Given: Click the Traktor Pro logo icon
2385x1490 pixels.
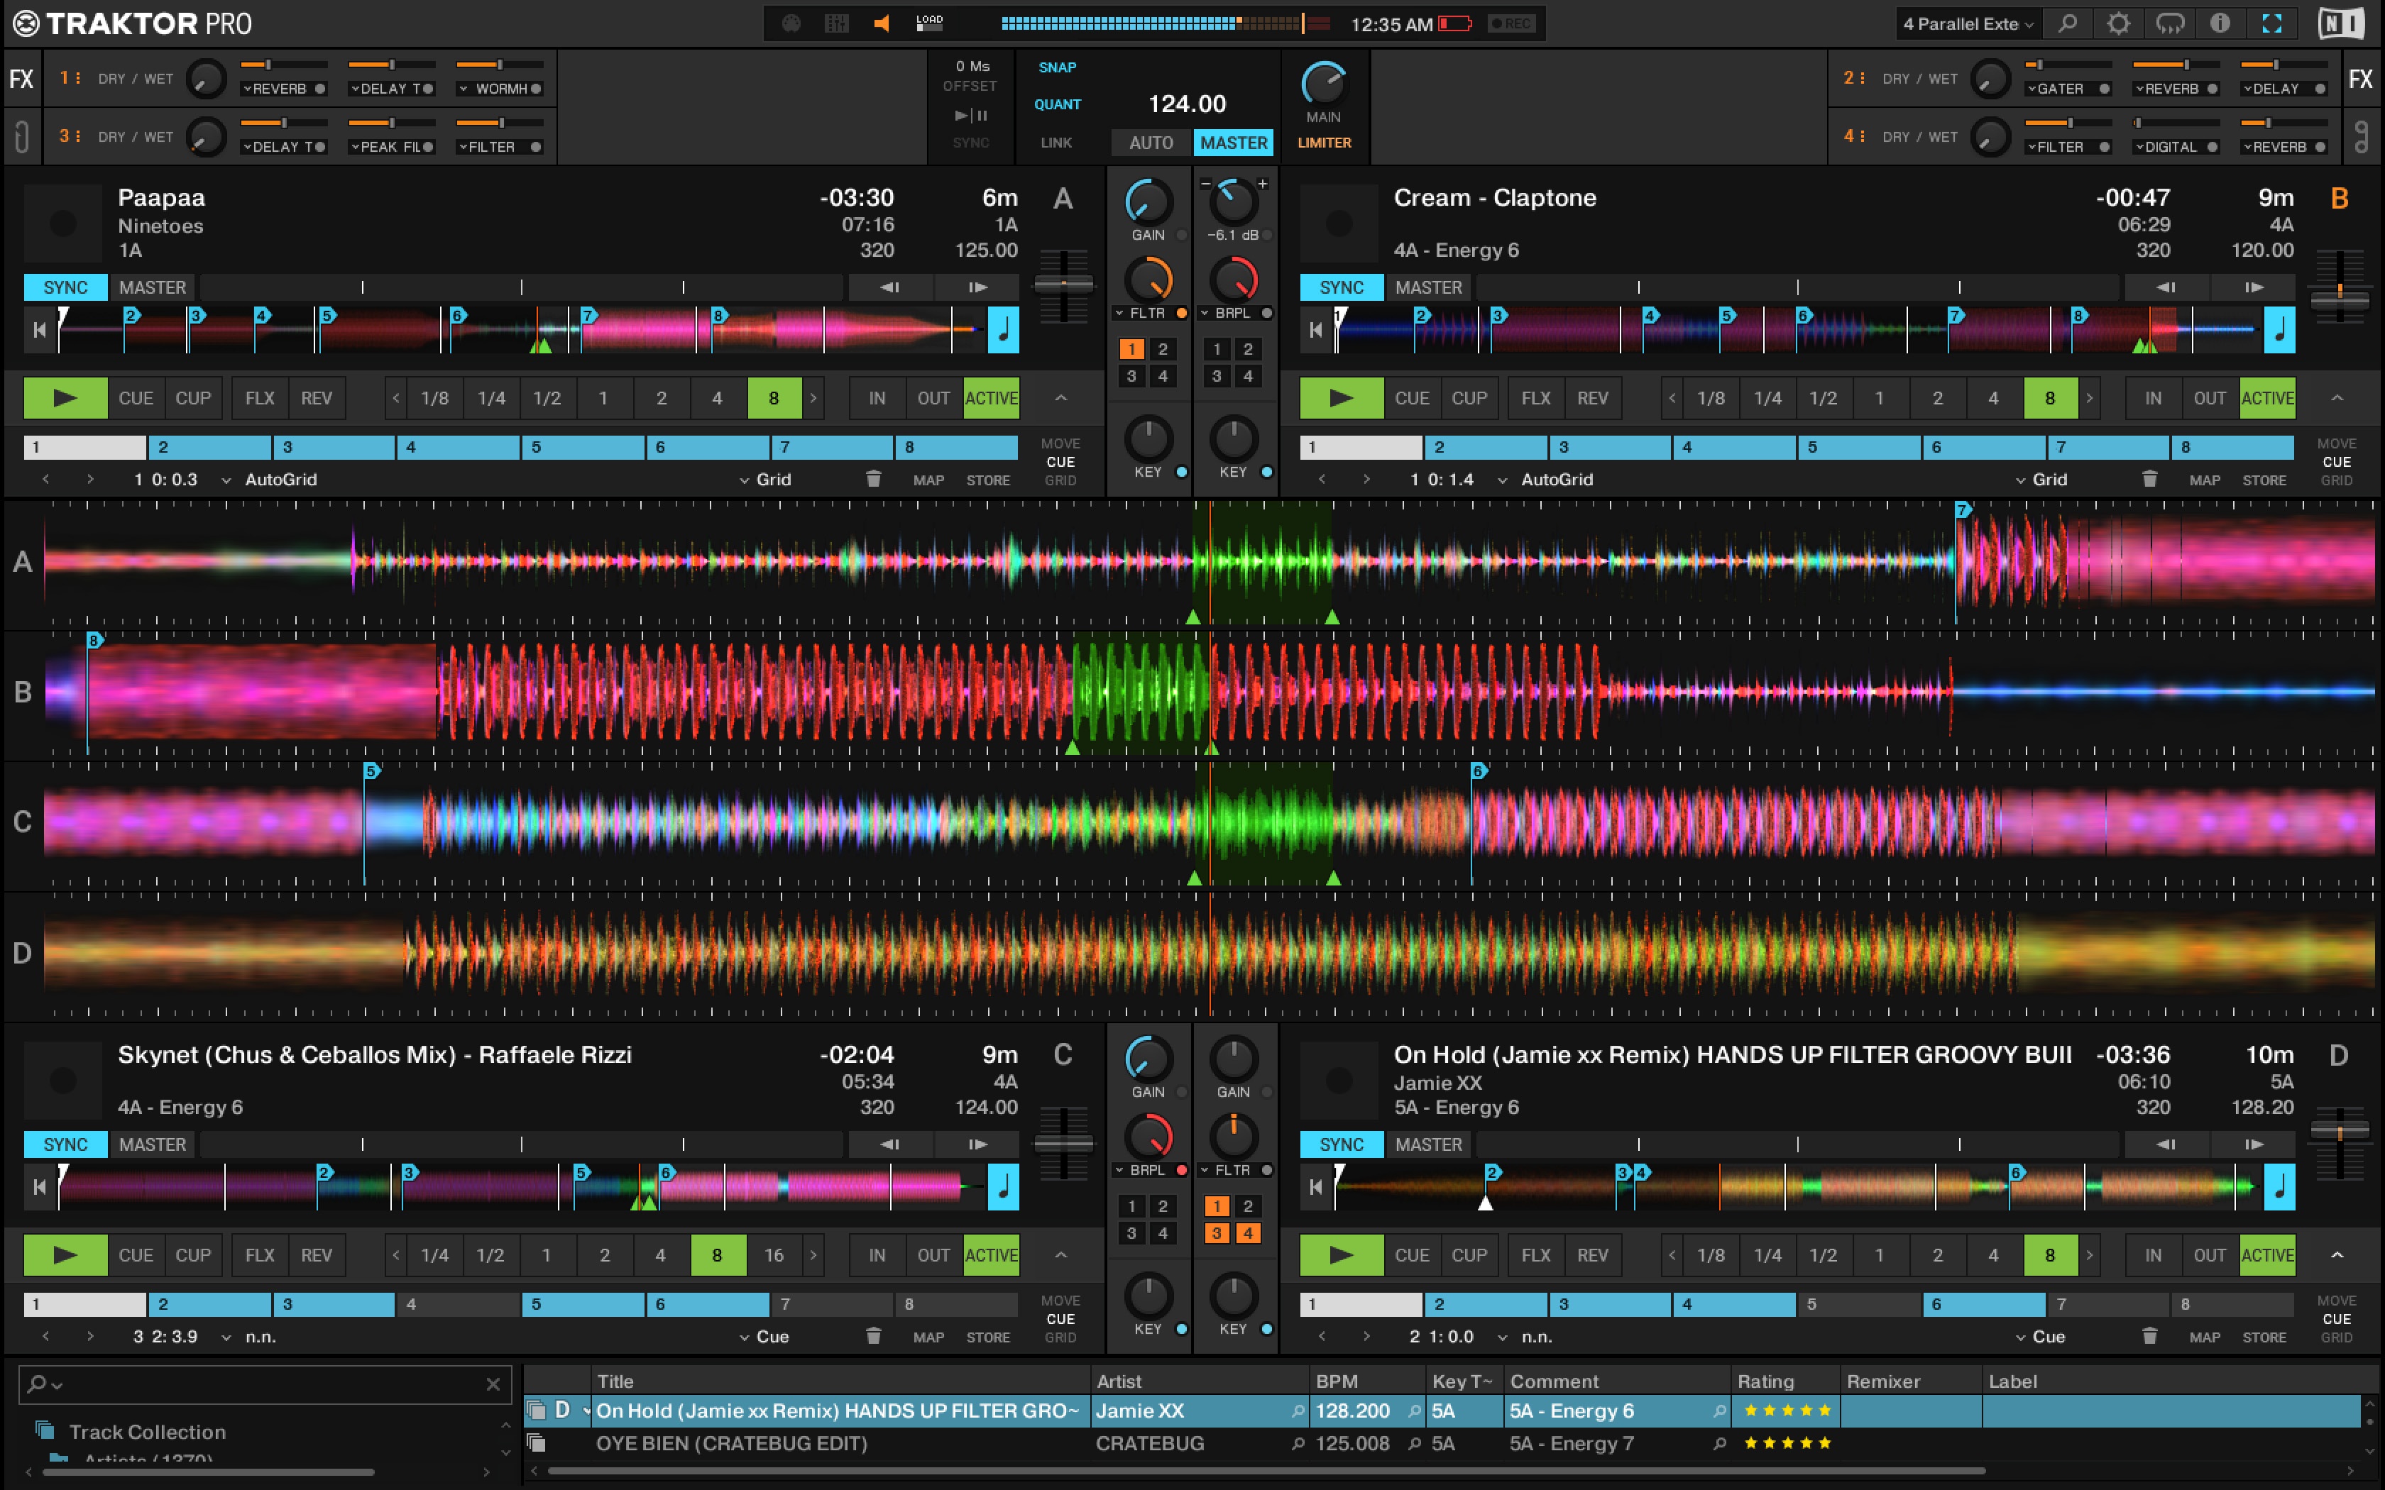Looking at the screenshot, I should click(26, 23).
